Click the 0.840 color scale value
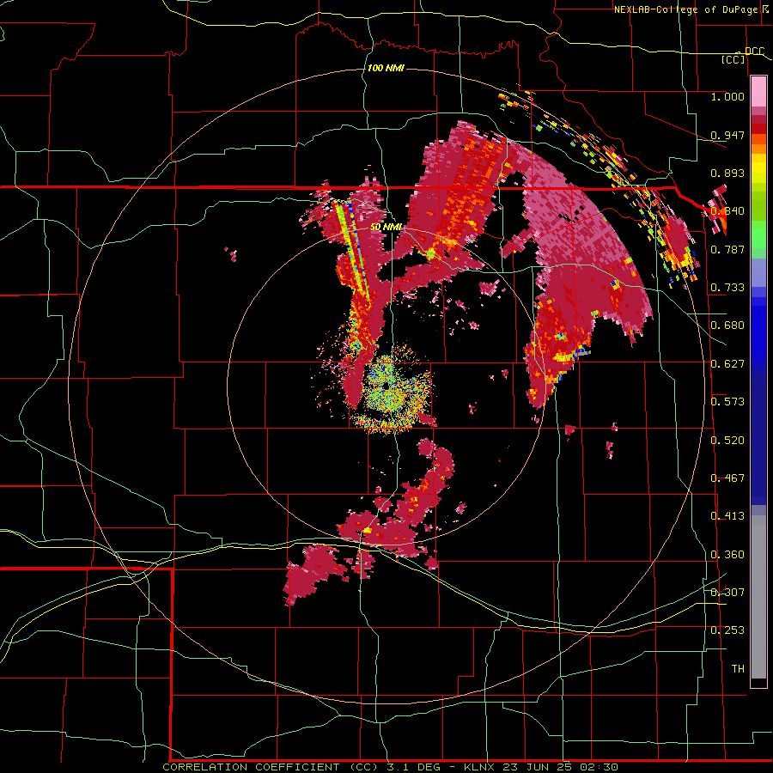Image resolution: width=773 pixels, height=773 pixels. 727,211
